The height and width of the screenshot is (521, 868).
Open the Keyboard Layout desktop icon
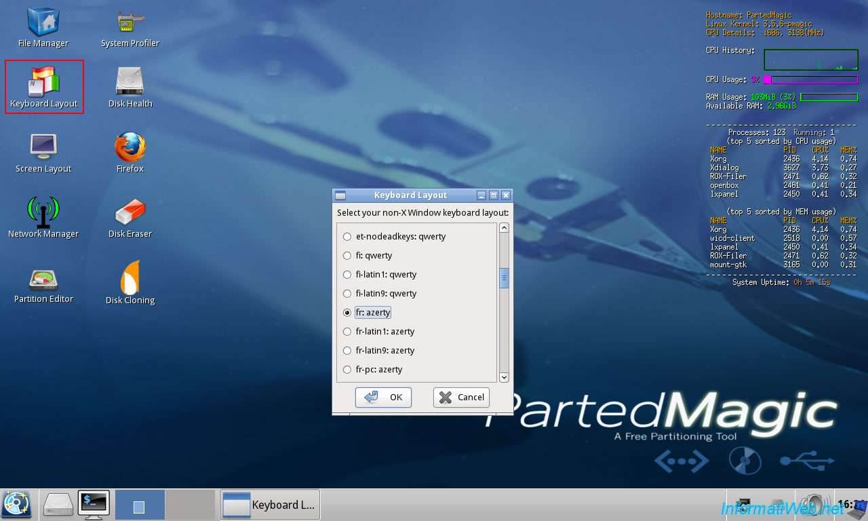tap(43, 87)
